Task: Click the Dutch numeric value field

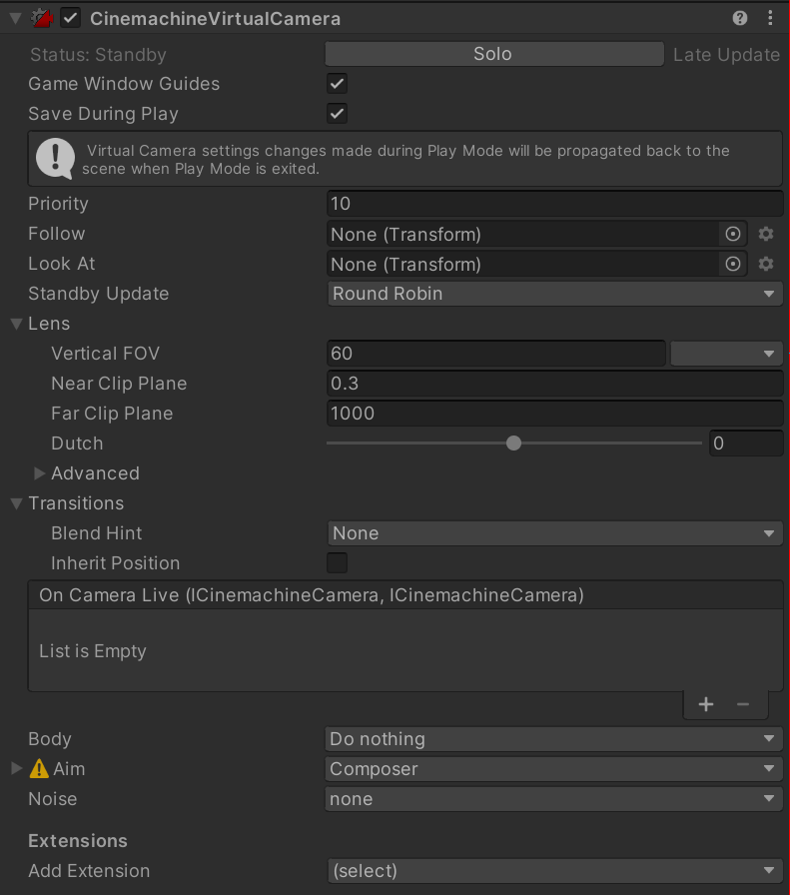Action: click(745, 443)
